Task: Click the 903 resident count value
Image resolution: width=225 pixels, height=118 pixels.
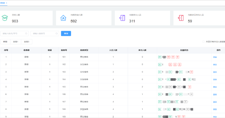Action: [x=15, y=21]
